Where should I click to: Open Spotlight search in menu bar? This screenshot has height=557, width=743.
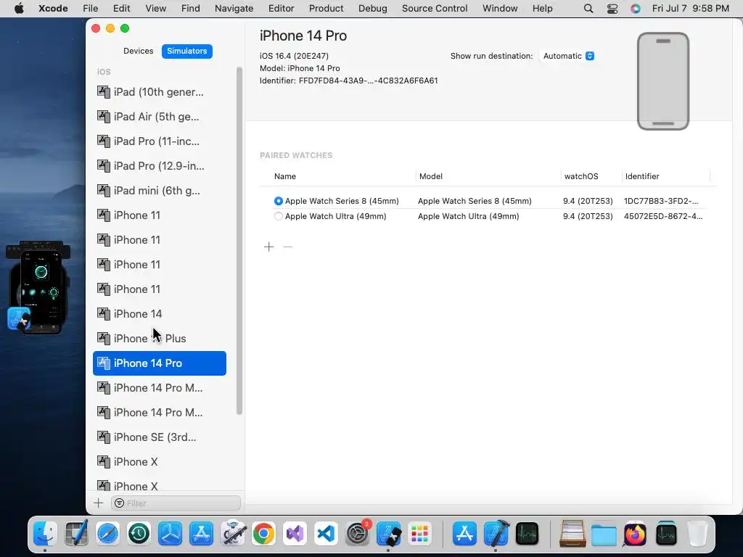point(588,9)
